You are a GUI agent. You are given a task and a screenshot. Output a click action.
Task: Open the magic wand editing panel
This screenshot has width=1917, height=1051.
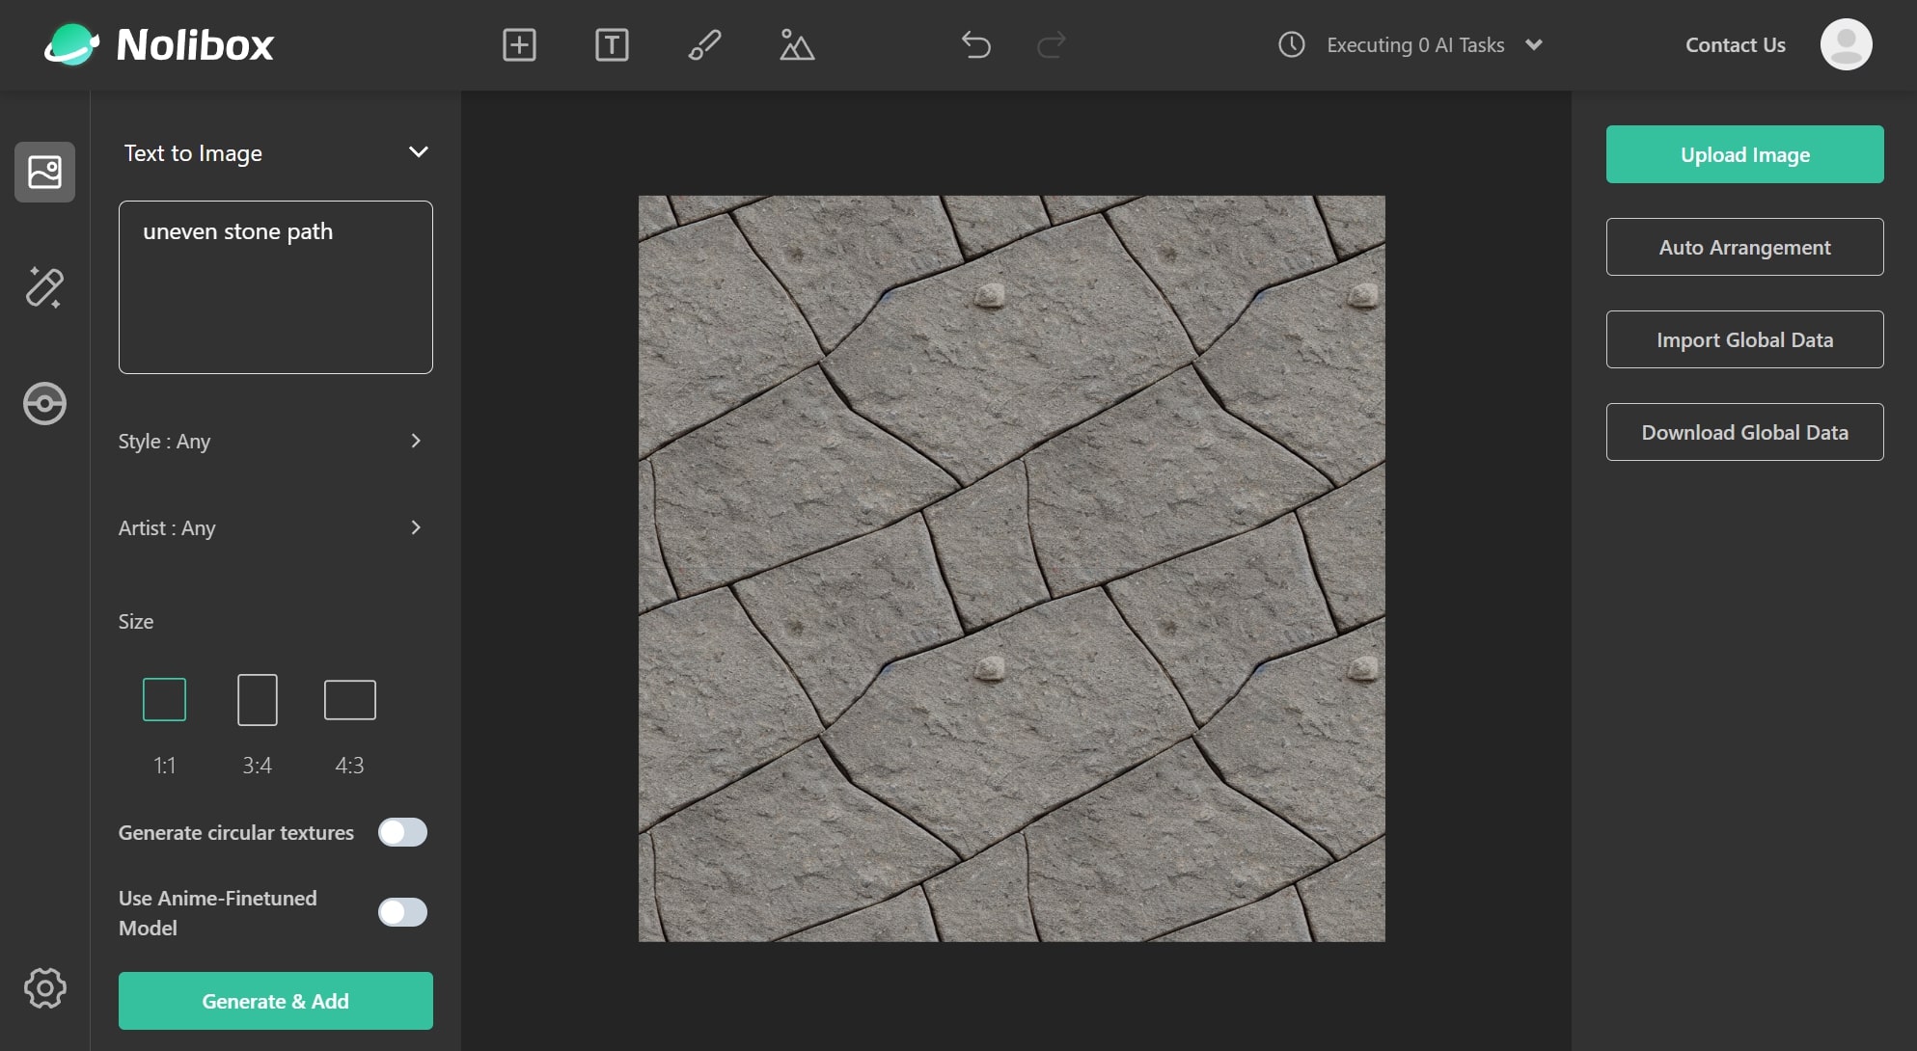44,287
